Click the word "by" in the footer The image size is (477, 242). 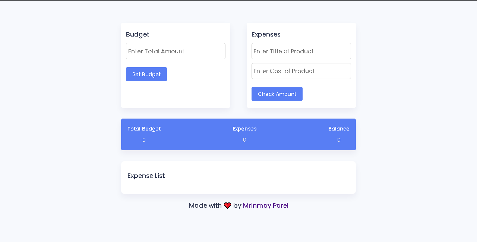[x=237, y=205]
